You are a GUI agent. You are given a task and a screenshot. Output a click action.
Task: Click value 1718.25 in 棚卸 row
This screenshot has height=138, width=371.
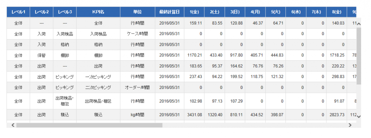tap(337, 55)
